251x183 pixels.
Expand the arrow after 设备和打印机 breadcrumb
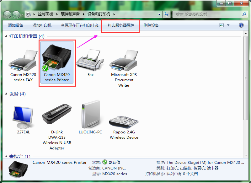click(x=114, y=14)
